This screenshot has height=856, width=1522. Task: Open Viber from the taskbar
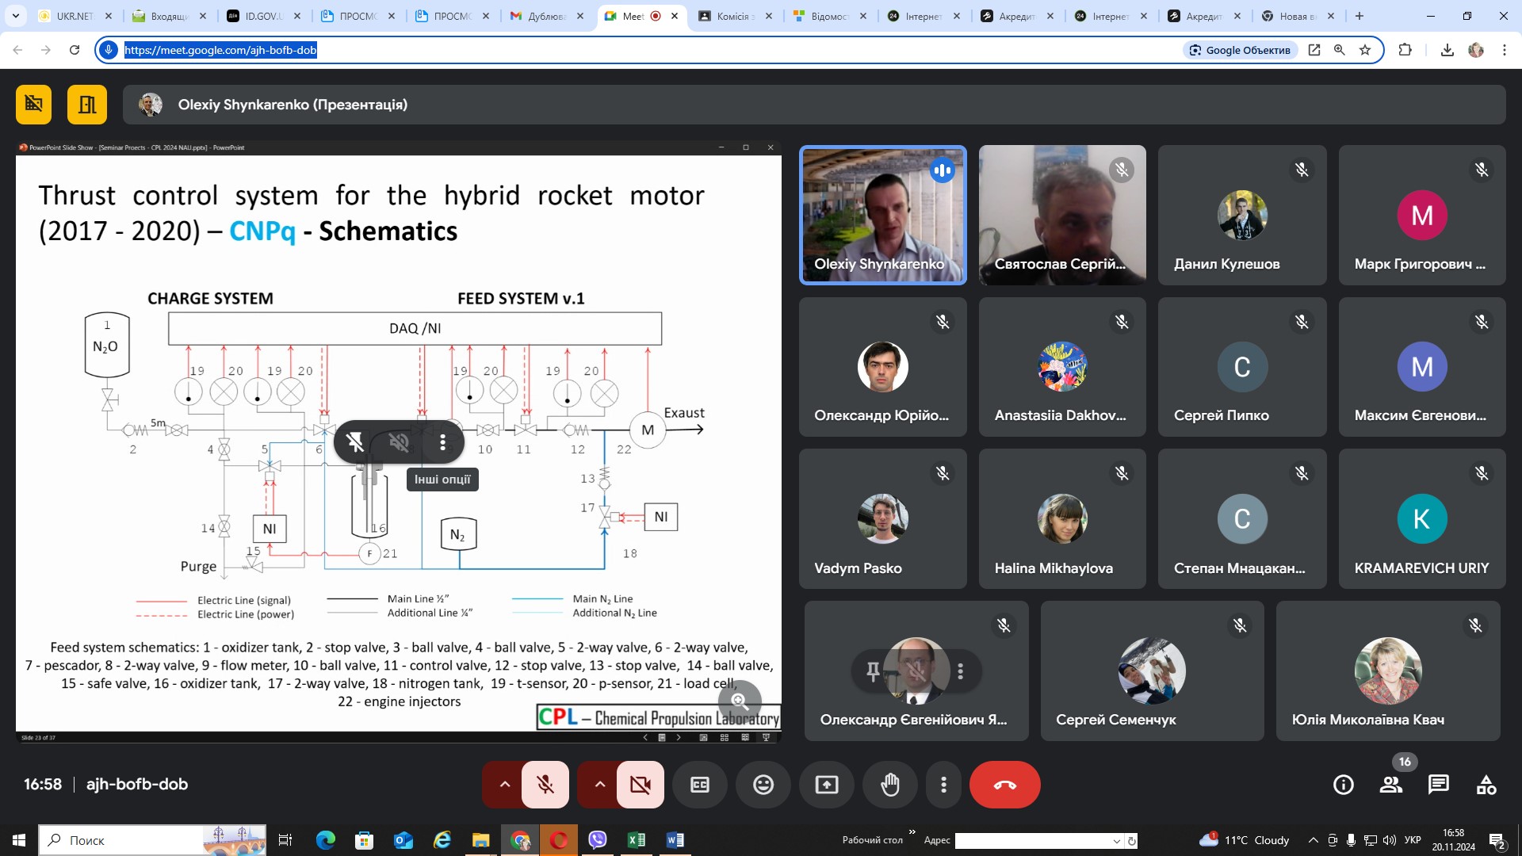(x=598, y=839)
